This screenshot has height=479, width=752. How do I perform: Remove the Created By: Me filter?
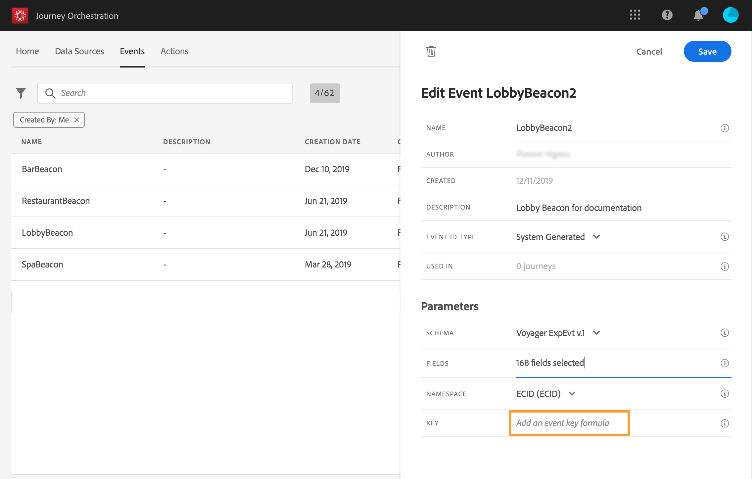[x=77, y=120]
